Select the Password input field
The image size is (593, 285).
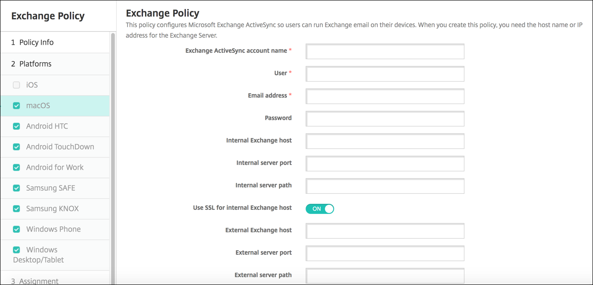385,119
